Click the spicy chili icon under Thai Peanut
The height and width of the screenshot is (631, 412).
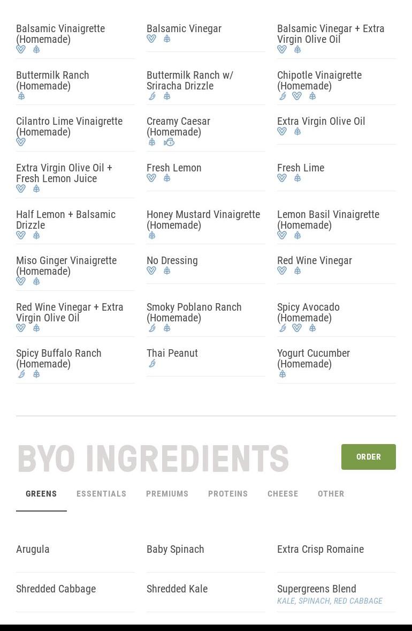point(152,364)
